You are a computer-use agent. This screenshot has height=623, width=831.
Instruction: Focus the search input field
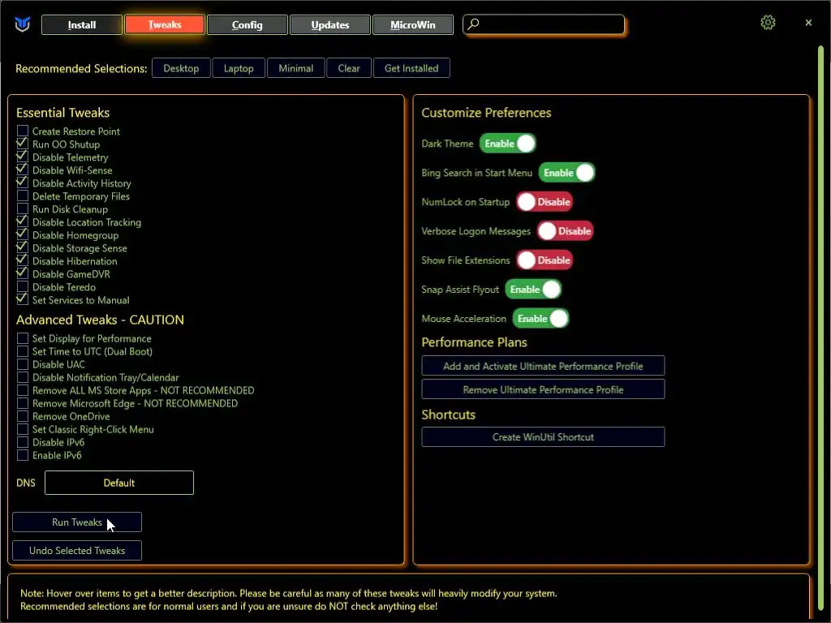[x=544, y=24]
